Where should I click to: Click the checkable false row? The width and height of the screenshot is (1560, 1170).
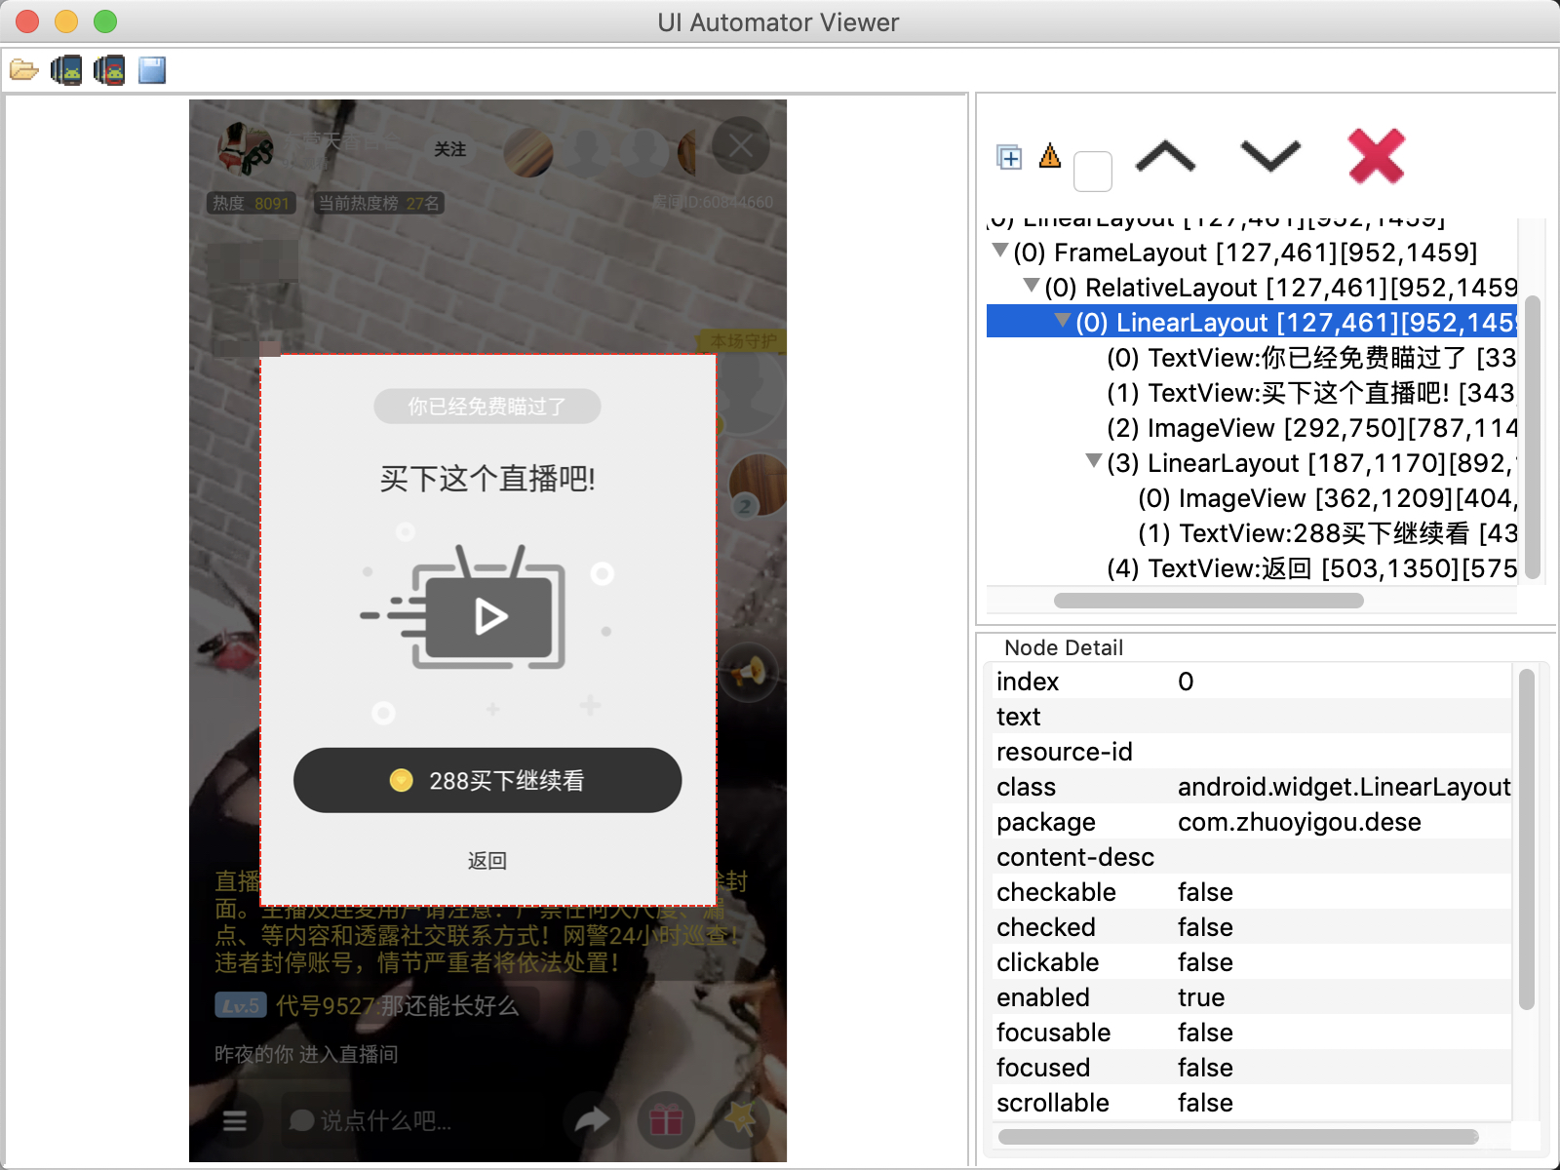(x=1252, y=892)
